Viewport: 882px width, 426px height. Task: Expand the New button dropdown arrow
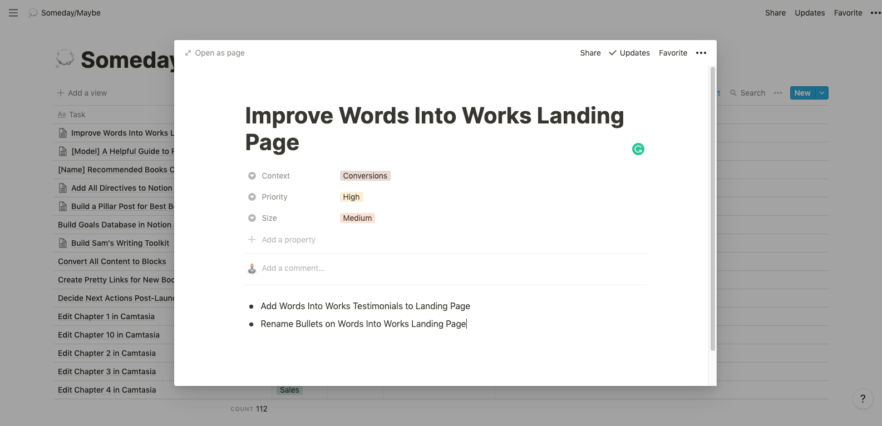pos(822,93)
